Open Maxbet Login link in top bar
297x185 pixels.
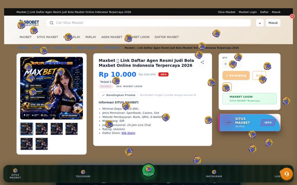click(247, 12)
